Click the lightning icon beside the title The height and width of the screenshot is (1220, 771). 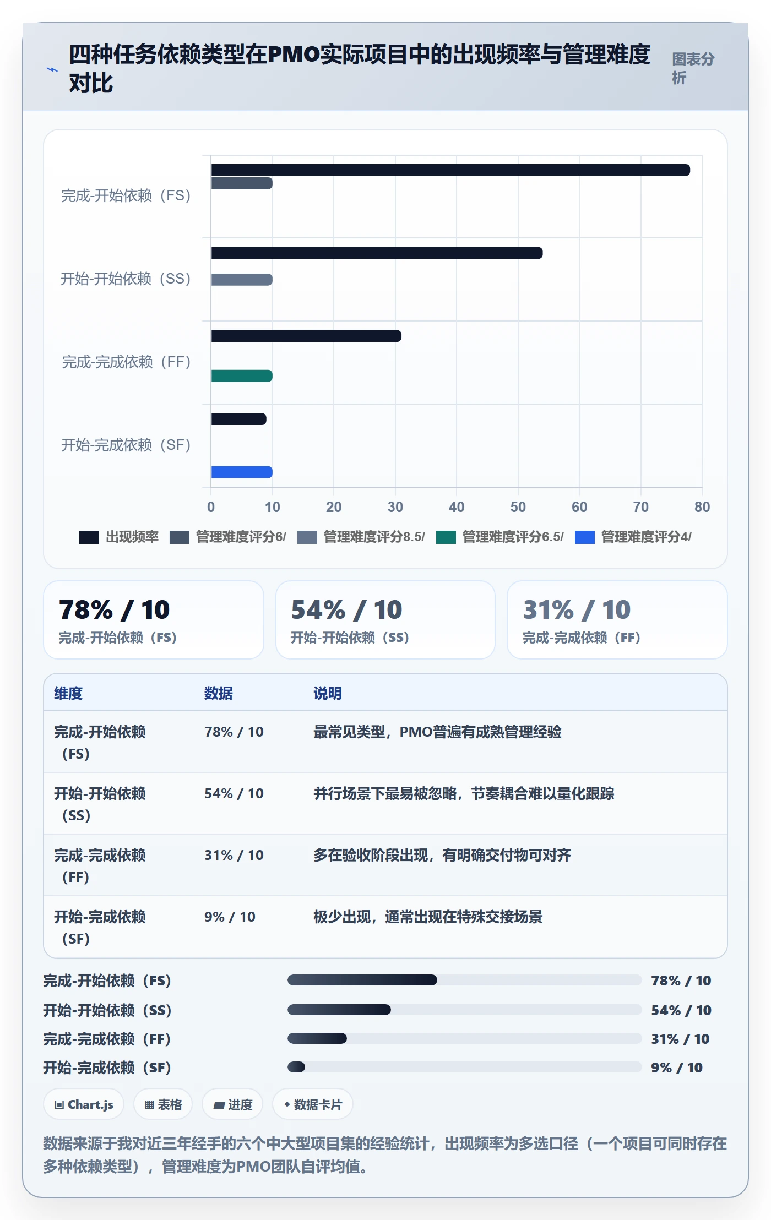[x=52, y=70]
